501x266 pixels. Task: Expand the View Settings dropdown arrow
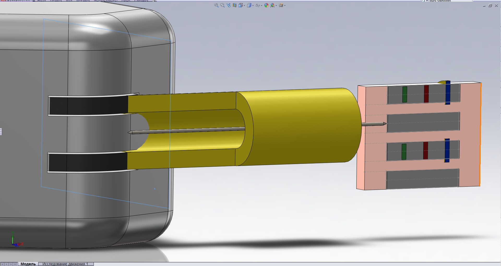285,5
